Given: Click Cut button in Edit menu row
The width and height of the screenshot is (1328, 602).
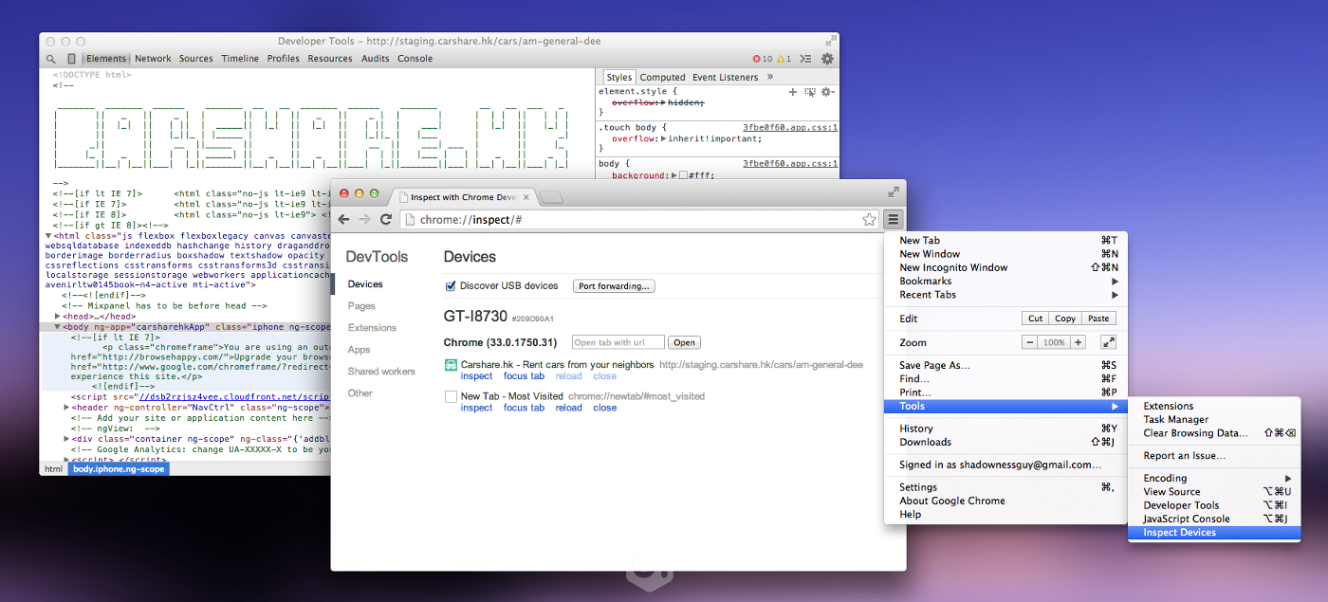Looking at the screenshot, I should coord(1035,319).
